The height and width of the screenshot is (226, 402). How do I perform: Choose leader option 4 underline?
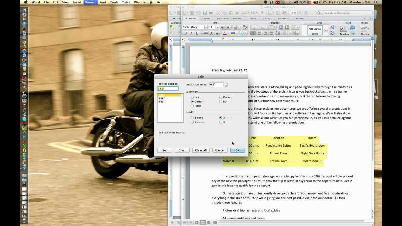point(220,122)
